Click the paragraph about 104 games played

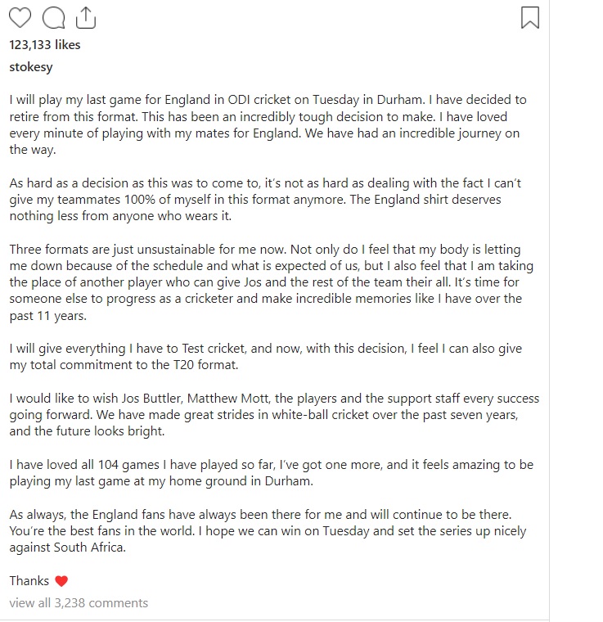click(271, 472)
